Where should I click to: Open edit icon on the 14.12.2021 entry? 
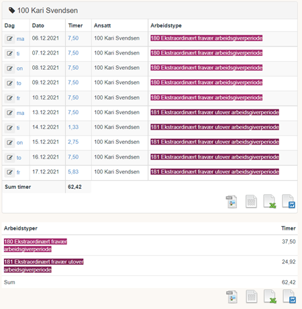[x=9, y=128]
